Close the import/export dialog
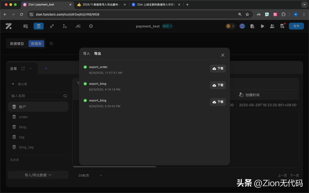This screenshot has height=193, width=309. (x=223, y=55)
